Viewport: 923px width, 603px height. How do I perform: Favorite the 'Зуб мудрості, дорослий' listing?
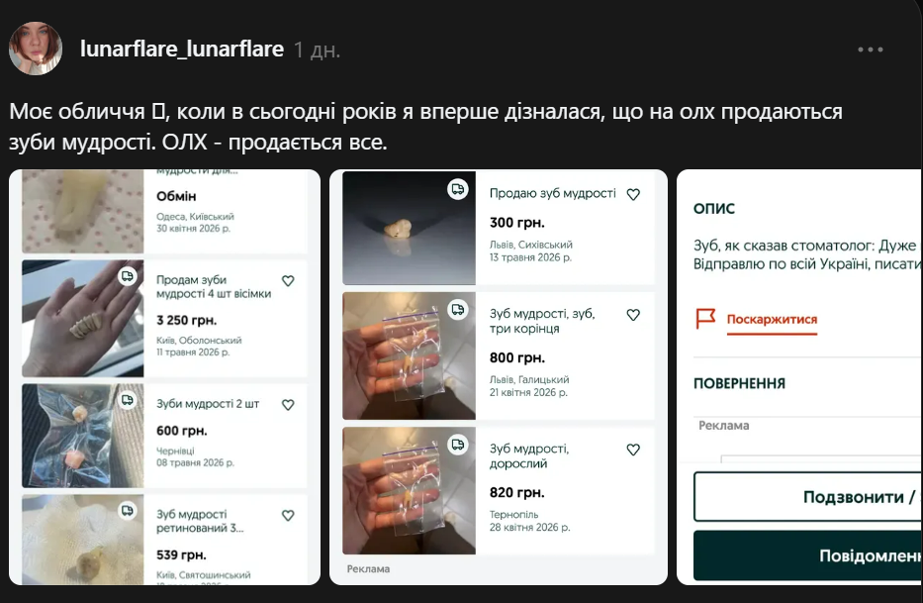633,450
